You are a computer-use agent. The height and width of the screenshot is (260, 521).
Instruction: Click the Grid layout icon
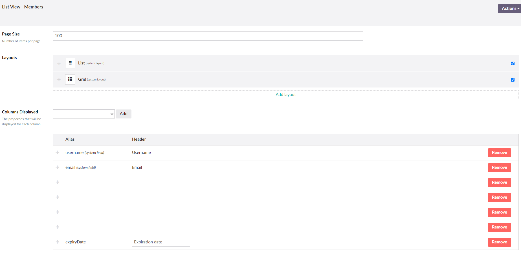click(x=70, y=79)
